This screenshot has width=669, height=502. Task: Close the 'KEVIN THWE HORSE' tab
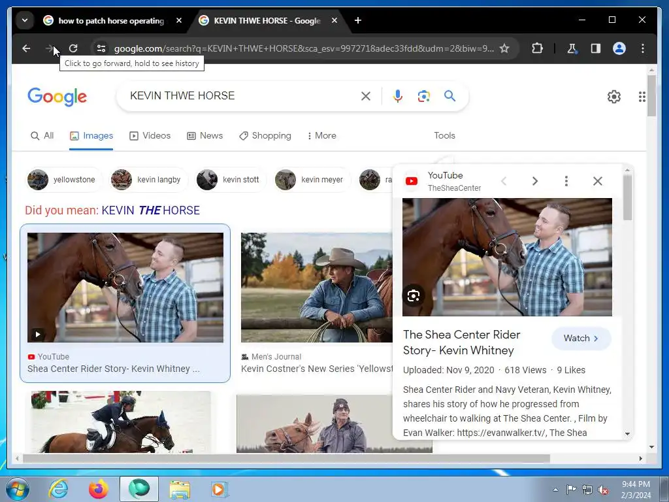(334, 20)
